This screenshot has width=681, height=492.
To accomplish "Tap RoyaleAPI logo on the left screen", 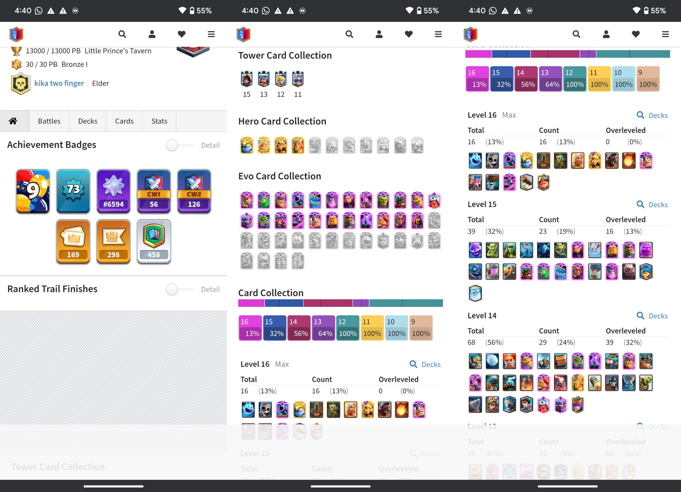I will (16, 34).
